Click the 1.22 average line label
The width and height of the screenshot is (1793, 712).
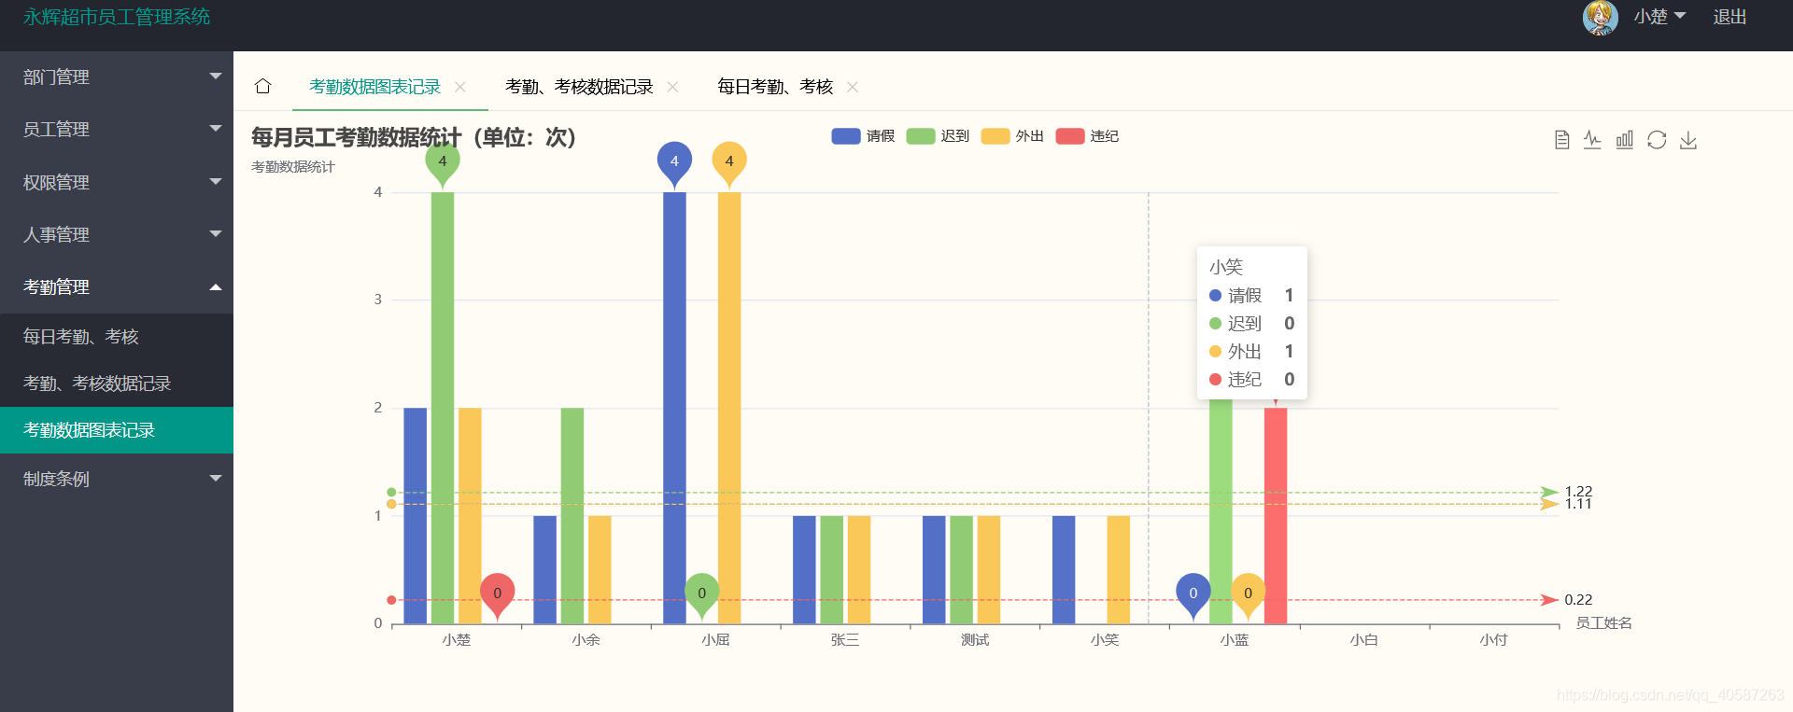coord(1578,491)
